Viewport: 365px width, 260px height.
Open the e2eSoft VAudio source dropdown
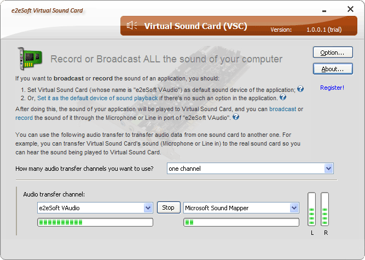95,208
